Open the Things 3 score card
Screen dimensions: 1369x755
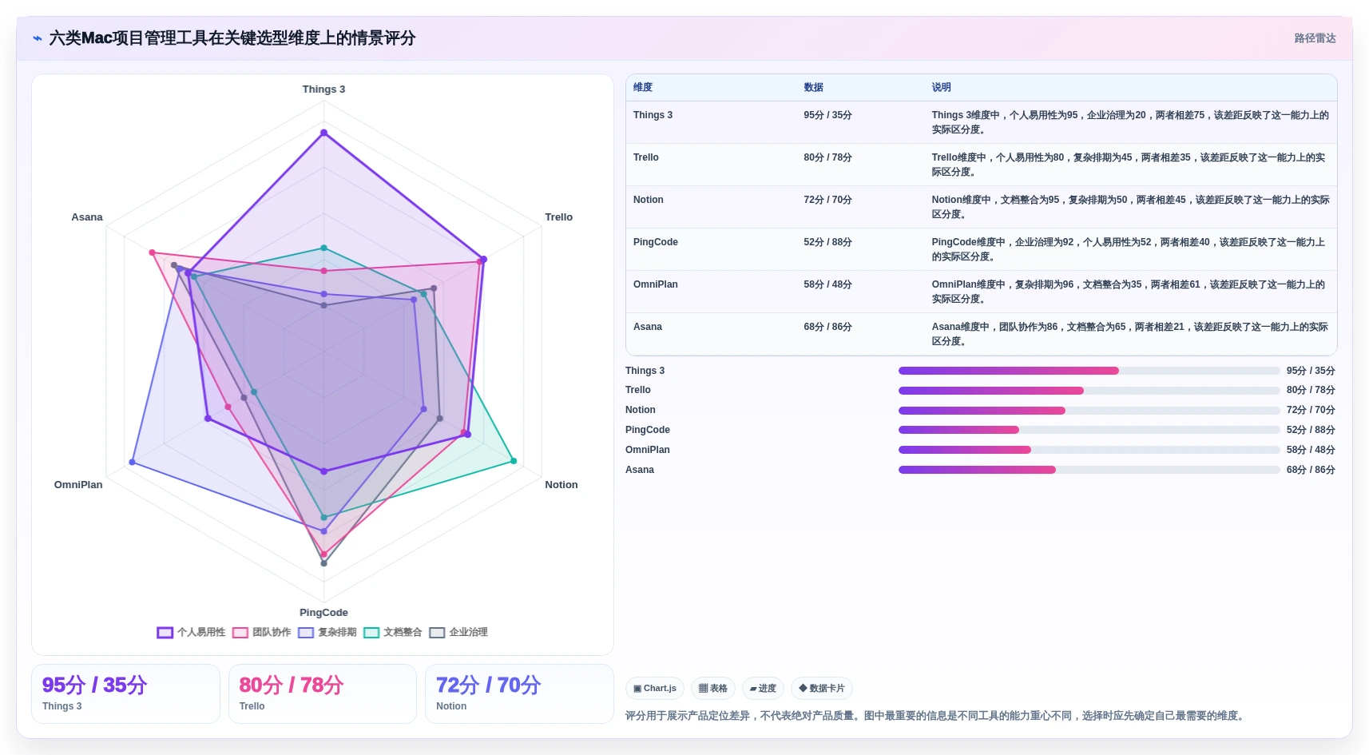coord(125,693)
